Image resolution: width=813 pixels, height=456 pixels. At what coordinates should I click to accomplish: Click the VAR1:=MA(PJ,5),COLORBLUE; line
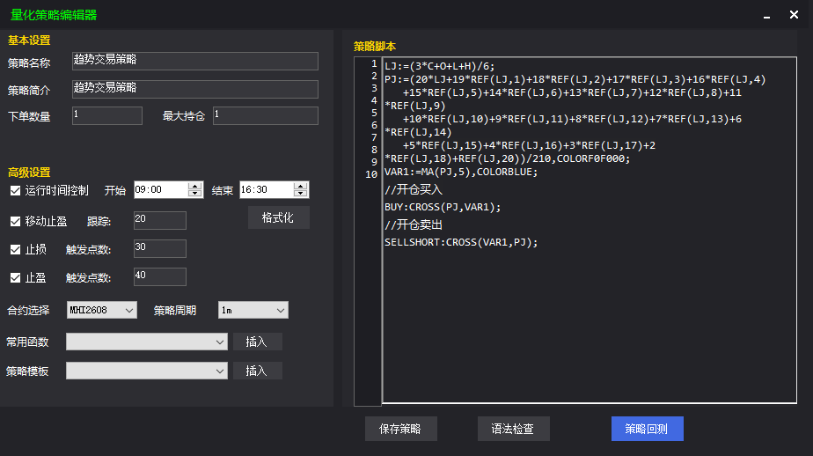coord(461,173)
